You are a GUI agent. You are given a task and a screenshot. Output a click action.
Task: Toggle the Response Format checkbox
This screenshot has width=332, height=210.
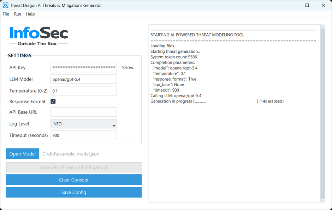pyautogui.click(x=53, y=101)
